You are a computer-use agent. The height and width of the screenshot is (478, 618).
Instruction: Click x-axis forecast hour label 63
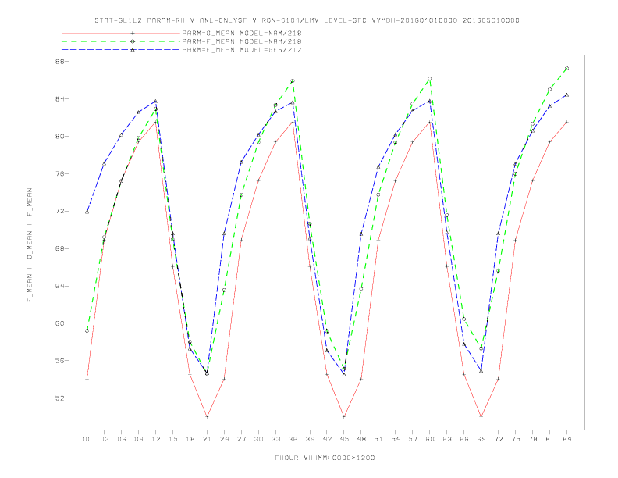click(447, 439)
